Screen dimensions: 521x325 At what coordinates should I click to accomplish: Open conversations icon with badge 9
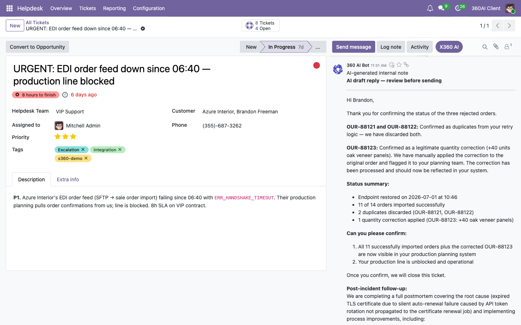(x=442, y=8)
